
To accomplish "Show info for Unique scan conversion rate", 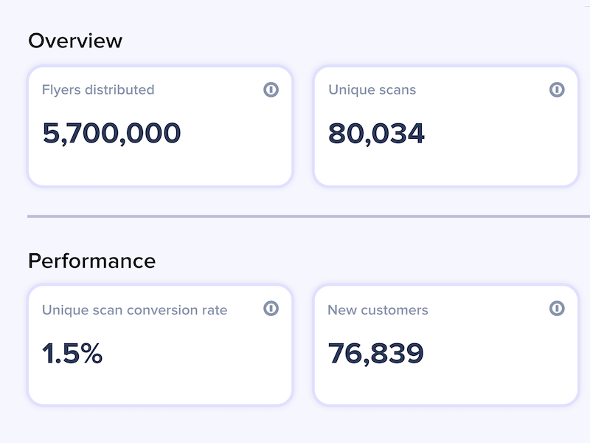I will click(271, 308).
